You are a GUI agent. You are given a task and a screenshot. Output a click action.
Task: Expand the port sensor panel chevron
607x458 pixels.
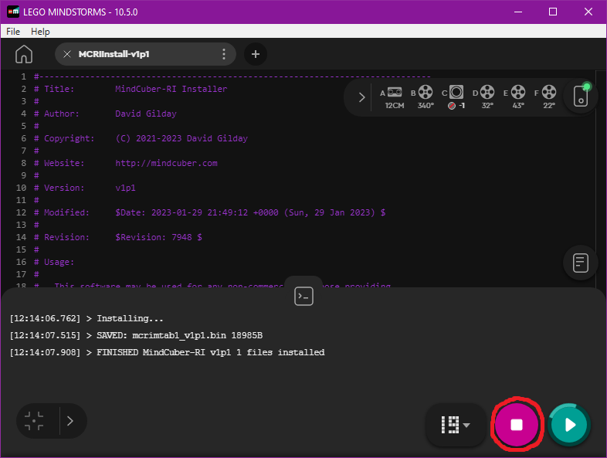coord(361,97)
